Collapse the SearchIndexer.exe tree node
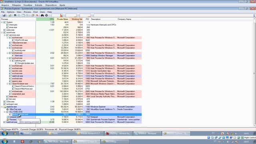This screenshot has width=256, height=144. pos(8,84)
